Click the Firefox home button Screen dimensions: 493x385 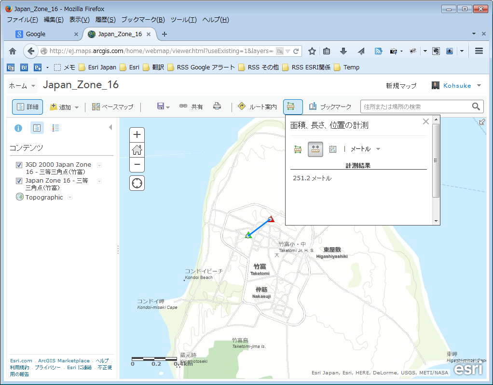(13, 51)
